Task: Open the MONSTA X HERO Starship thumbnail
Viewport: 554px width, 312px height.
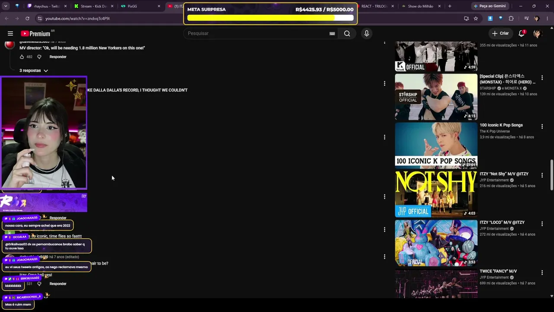Action: click(x=436, y=97)
